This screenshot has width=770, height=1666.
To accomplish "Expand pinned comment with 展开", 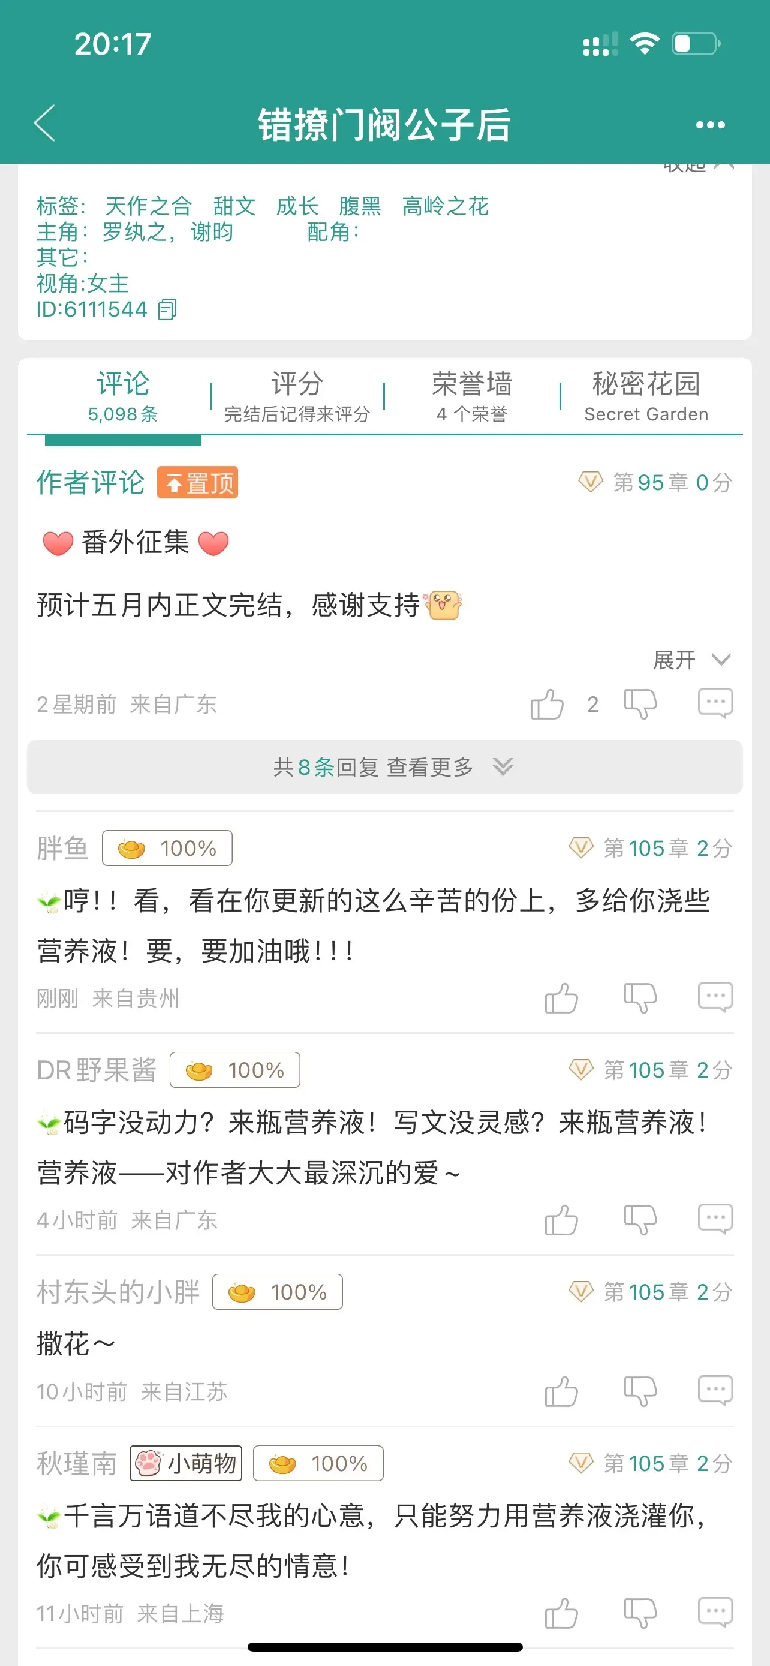I will click(692, 660).
